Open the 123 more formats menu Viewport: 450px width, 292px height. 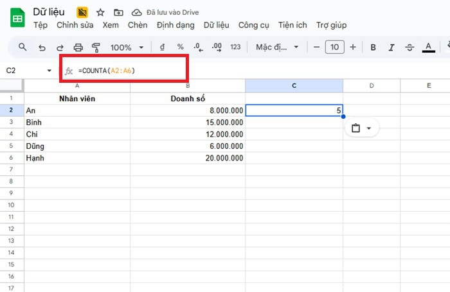[x=235, y=47]
